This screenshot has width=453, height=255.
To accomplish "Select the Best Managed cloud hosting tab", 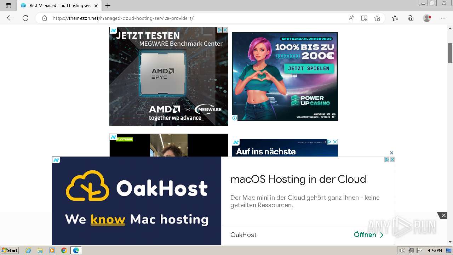I will tap(59, 6).
